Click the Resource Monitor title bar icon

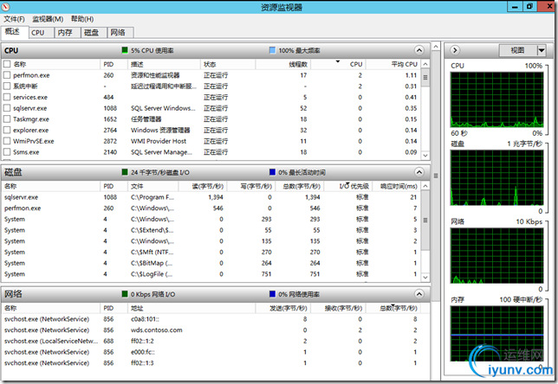[6, 7]
